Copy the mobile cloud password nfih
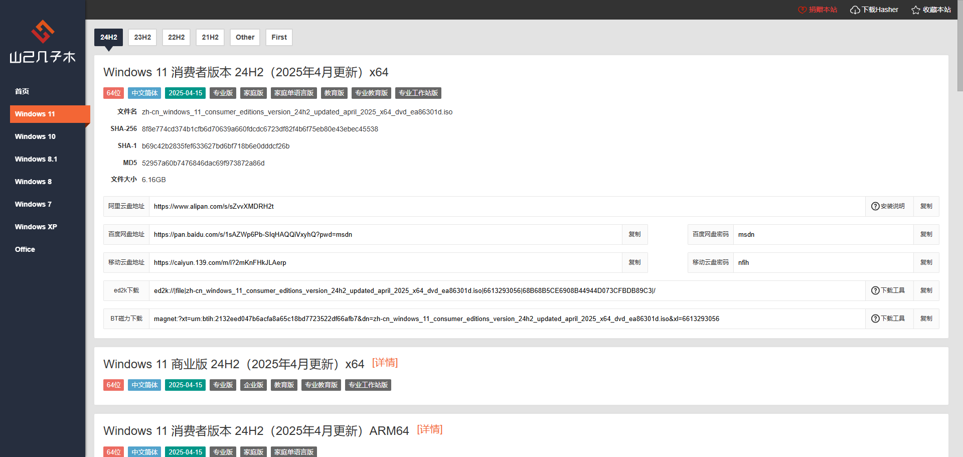Viewport: 963px width, 457px height. (x=926, y=262)
